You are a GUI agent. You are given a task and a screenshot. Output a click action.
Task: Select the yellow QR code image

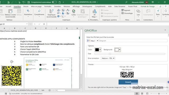(x=12, y=76)
